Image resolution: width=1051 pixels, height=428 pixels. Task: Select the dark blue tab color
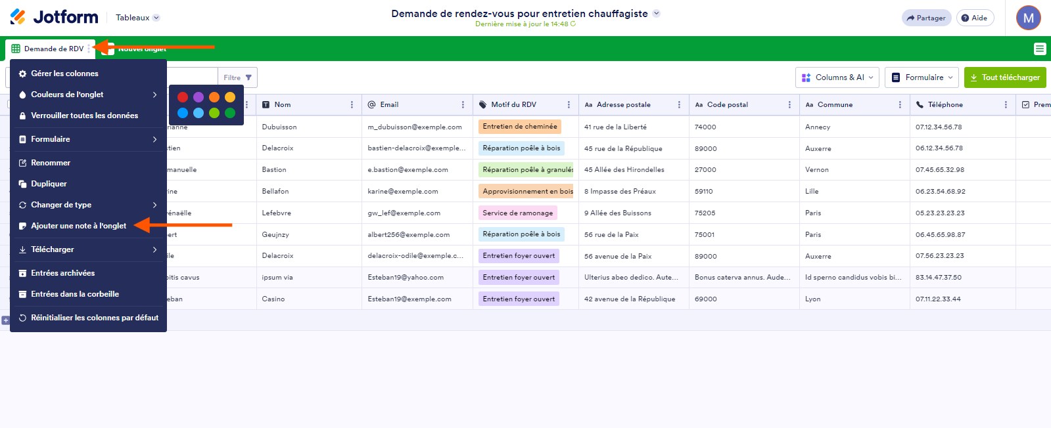coord(183,113)
